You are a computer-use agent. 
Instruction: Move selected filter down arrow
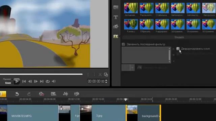click(173, 55)
